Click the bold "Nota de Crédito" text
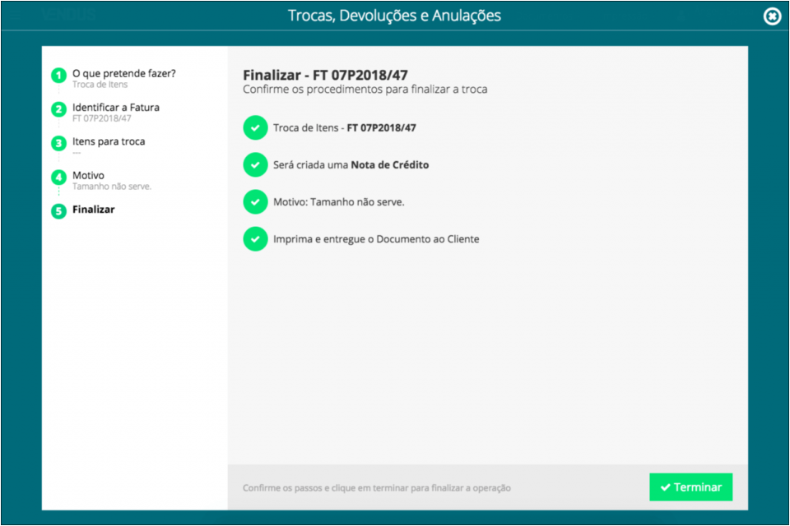 point(389,164)
